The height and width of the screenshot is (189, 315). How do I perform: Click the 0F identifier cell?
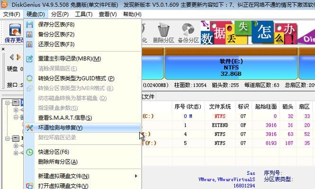243,125
